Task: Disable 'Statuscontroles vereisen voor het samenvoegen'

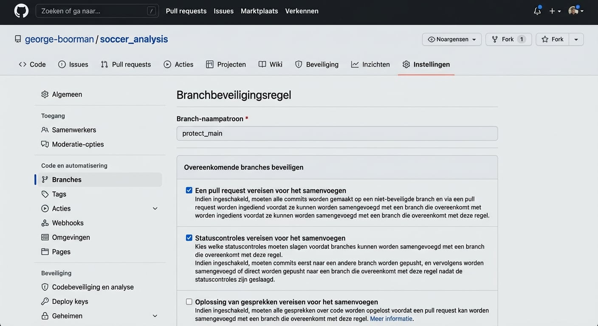Action: [189, 237]
